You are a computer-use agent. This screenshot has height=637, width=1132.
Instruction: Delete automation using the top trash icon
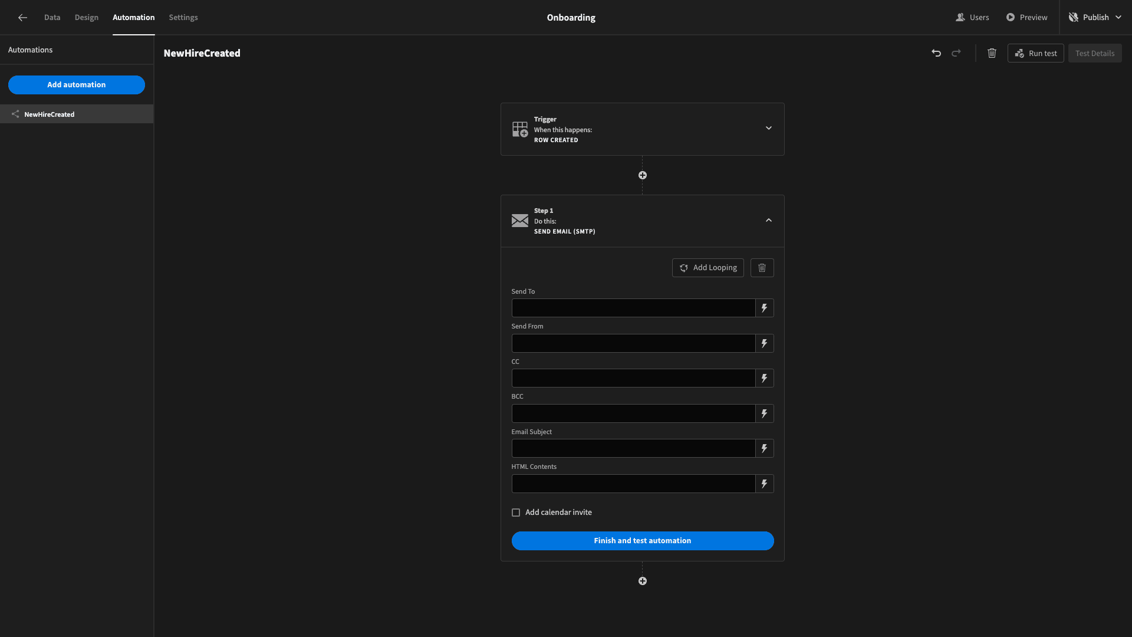tap(992, 53)
